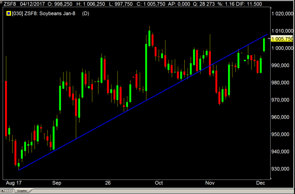Click the previous tab left arrow
Image resolution: width=295 pixels, height=194 pixels.
6,191
